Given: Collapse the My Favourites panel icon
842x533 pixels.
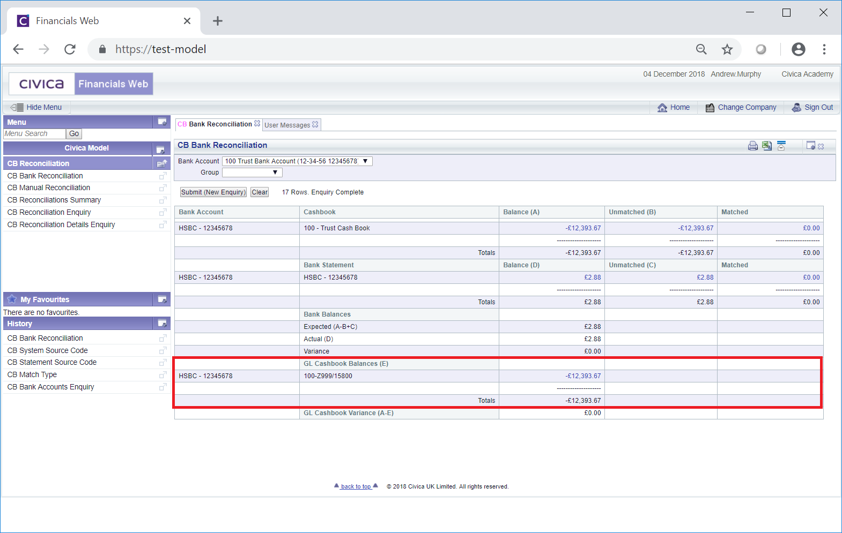Looking at the screenshot, I should pos(162,299).
